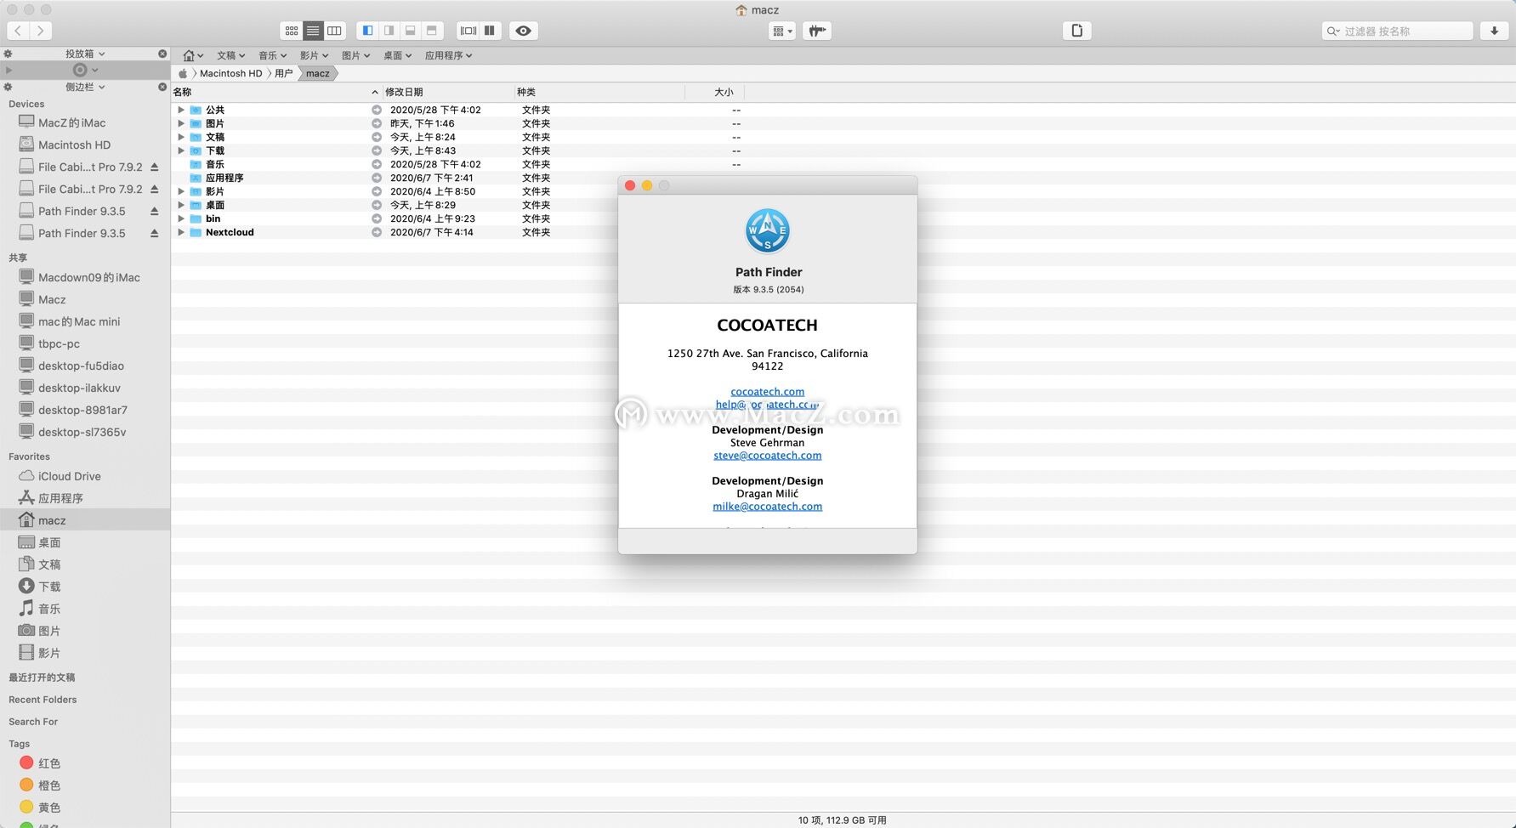Toggle the right sidebar panel
This screenshot has width=1516, height=828.
(389, 31)
